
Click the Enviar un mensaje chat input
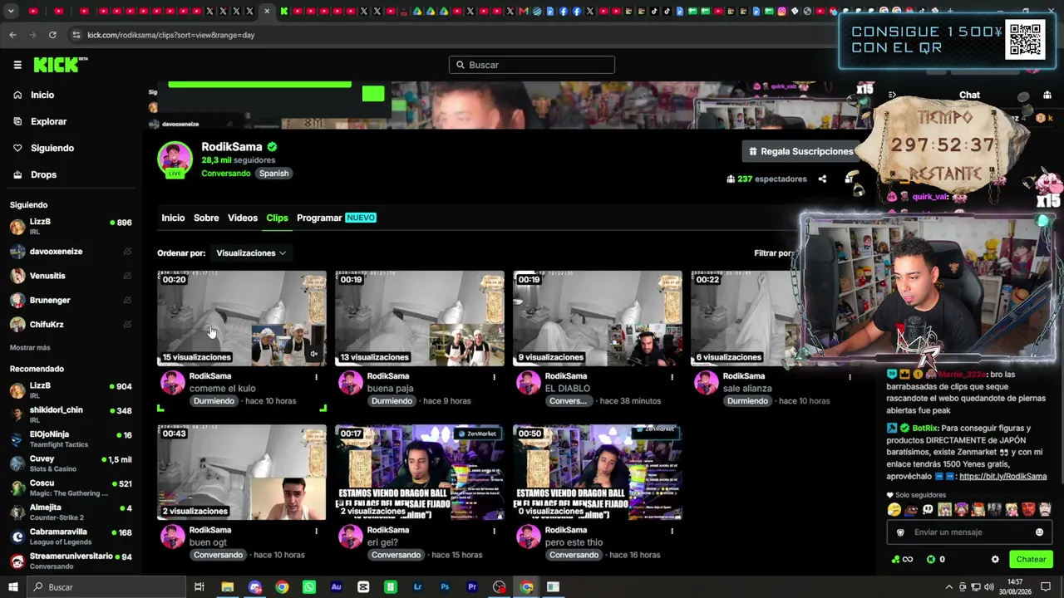tap(969, 532)
